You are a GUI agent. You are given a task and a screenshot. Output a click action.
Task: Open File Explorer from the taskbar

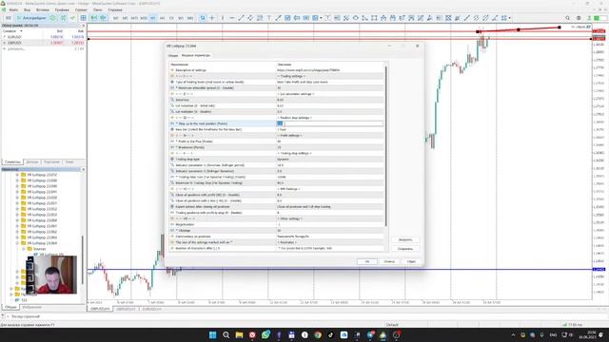coord(239,335)
